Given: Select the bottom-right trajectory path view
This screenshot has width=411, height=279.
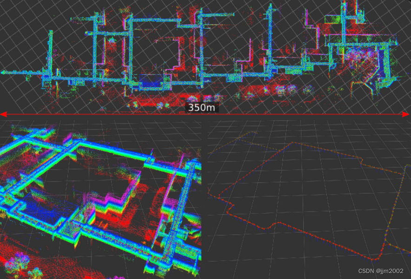Looking at the screenshot, I should pos(309,199).
